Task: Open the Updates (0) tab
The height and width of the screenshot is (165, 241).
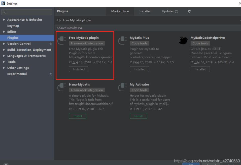Action: click(x=170, y=11)
